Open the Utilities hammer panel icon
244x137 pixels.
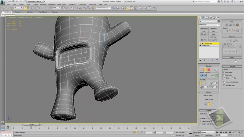(217, 18)
